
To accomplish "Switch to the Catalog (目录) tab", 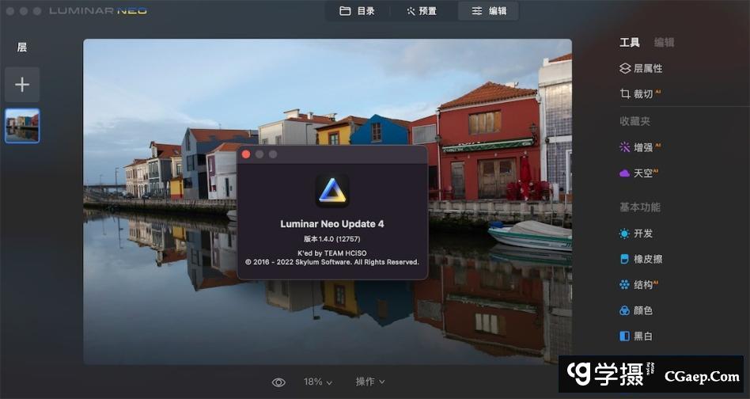I will pyautogui.click(x=357, y=11).
